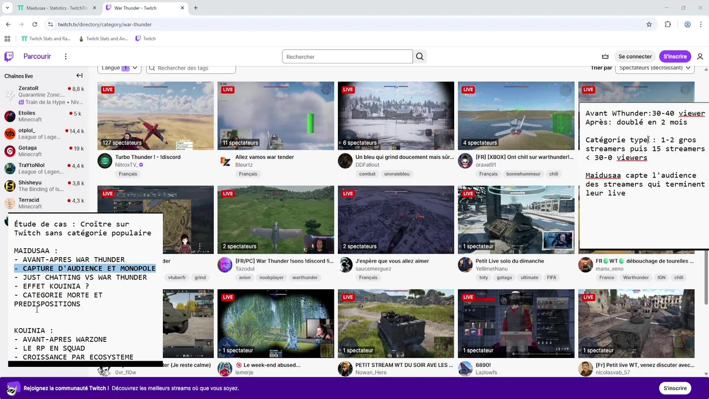Image resolution: width=709 pixels, height=399 pixels.
Task: Click the bonnehumeur tag
Action: point(523,174)
